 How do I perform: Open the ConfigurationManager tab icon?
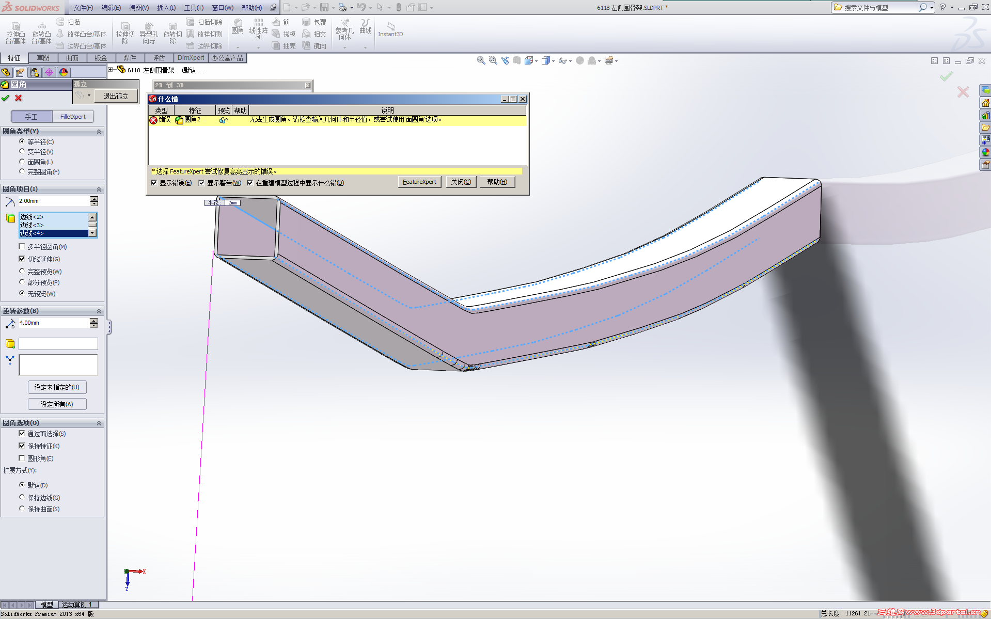pyautogui.click(x=35, y=72)
